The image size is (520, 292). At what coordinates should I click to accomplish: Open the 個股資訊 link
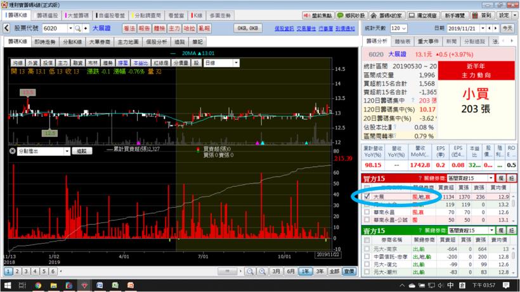[284, 29]
